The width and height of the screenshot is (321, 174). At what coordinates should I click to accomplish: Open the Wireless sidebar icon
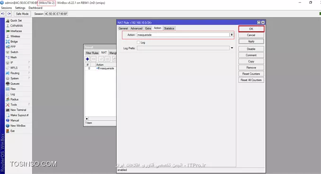coord(8,36)
